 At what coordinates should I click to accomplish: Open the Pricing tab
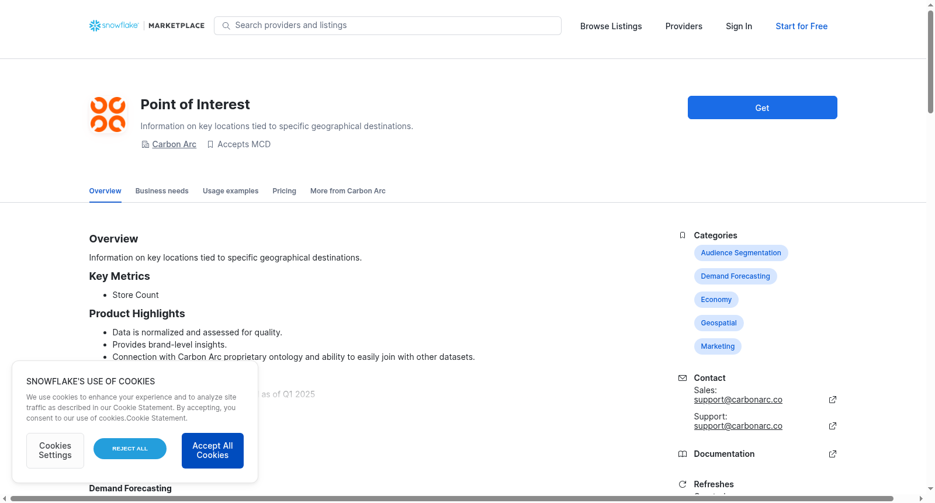click(284, 191)
